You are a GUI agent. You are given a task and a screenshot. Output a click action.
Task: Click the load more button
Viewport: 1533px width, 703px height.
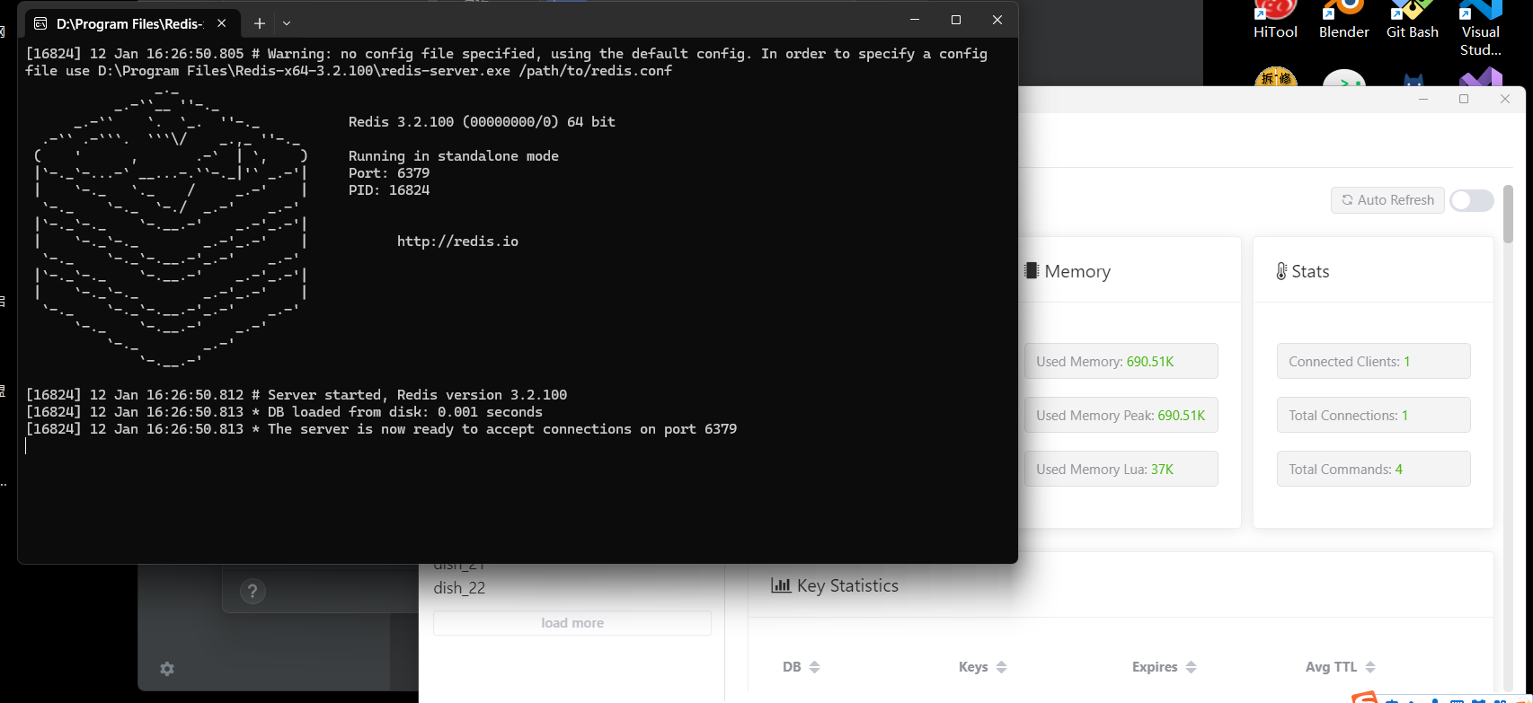[572, 623]
